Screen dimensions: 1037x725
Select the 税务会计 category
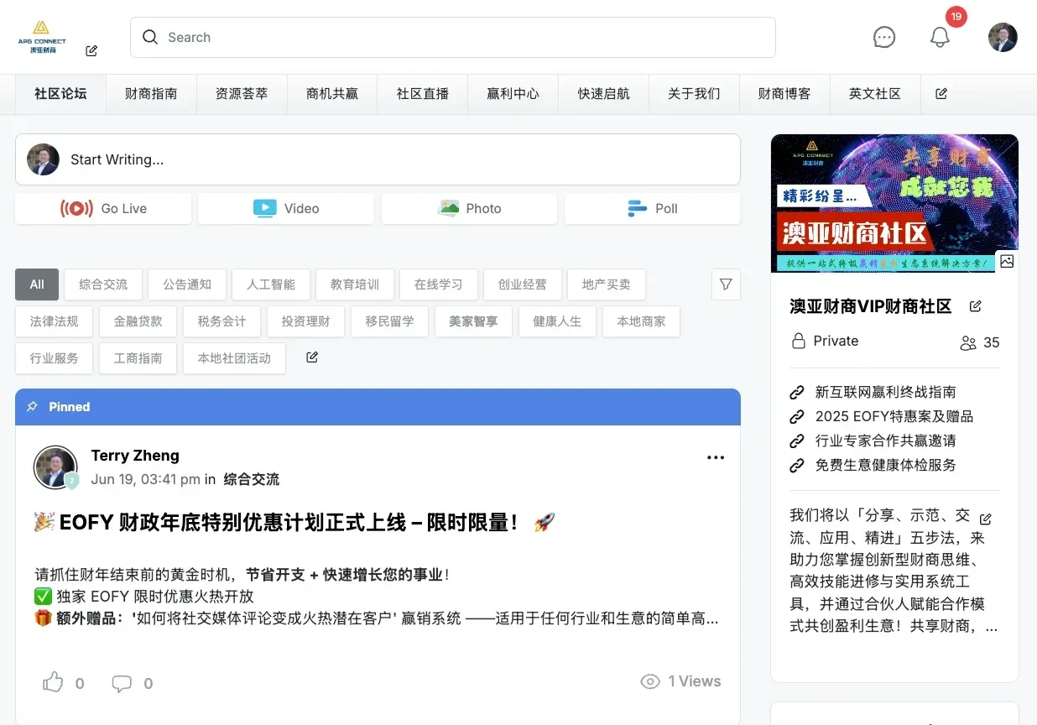[x=222, y=321]
